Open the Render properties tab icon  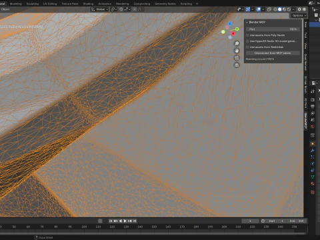click(x=313, y=100)
